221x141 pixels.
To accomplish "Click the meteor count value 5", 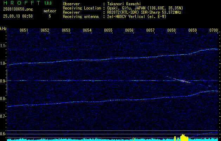I will [50, 16].
